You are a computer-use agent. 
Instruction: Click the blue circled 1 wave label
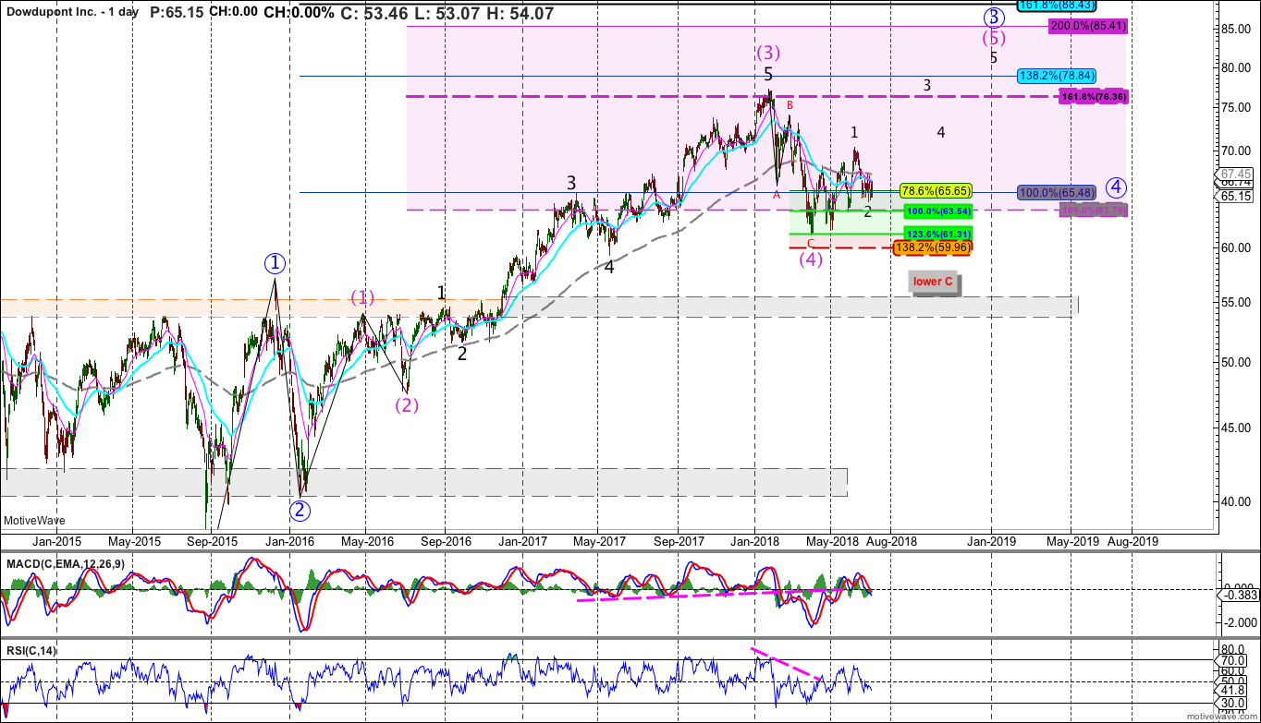[x=275, y=264]
